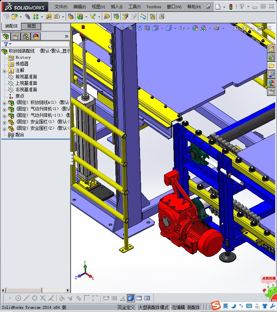Click the Insert Components icon in assembly toolbar

[15, 16]
